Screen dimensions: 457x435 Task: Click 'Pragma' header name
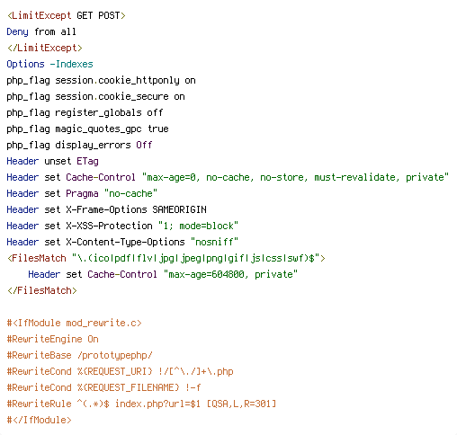[x=82, y=194]
